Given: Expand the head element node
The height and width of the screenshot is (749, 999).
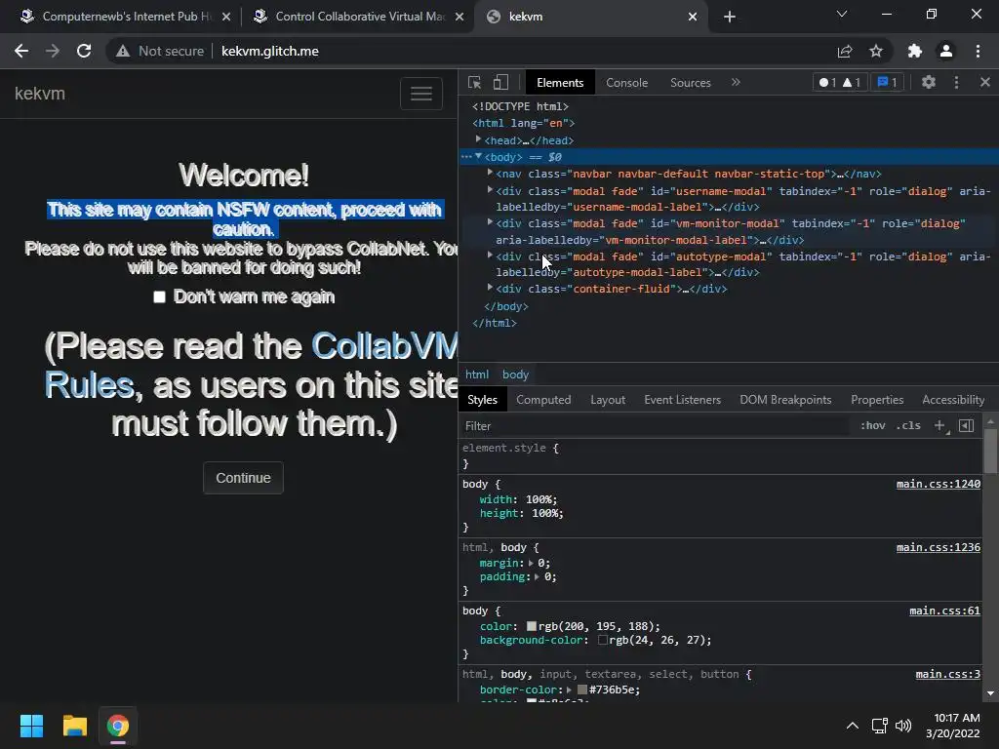Looking at the screenshot, I should 478,139.
